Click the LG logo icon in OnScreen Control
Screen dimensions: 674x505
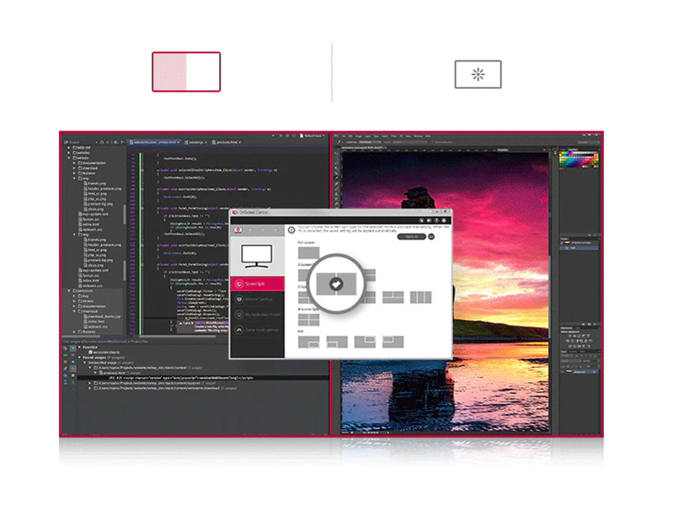pos(238,230)
